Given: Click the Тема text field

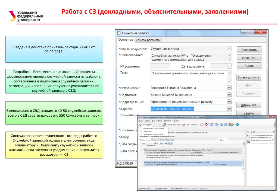Looking at the screenshot, I should pyautogui.click(x=189, y=77).
